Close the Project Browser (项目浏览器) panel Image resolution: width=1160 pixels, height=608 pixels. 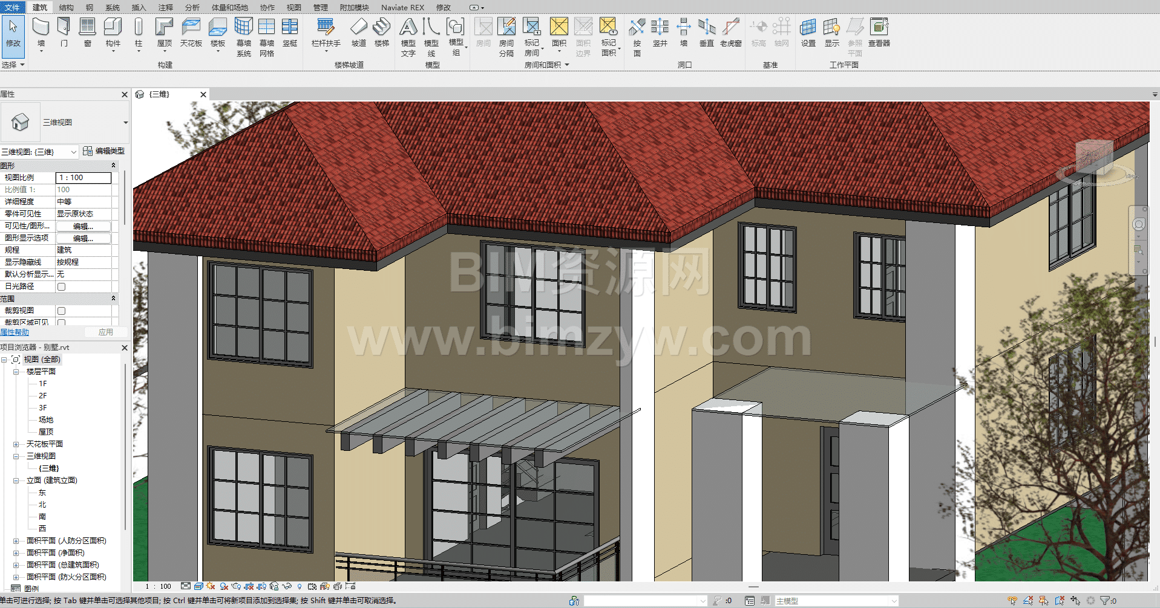coord(125,348)
